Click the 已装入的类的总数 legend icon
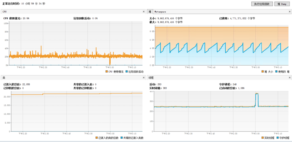Screen dimensions: 292x142 [x=97, y=138]
